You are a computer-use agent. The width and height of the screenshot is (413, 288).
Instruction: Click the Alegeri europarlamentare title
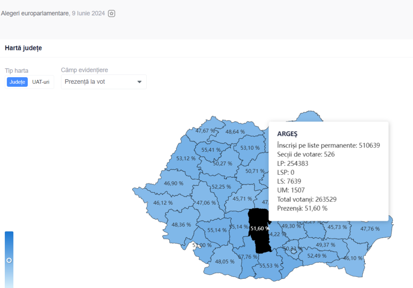35,13
